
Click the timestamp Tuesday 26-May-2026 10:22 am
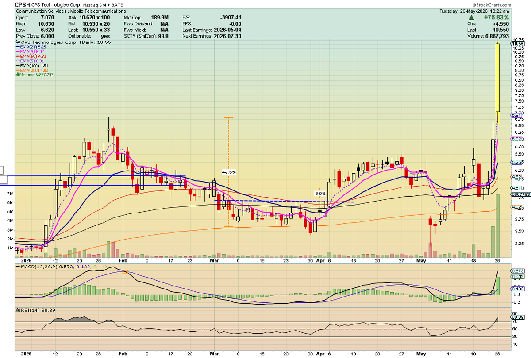coord(475,11)
